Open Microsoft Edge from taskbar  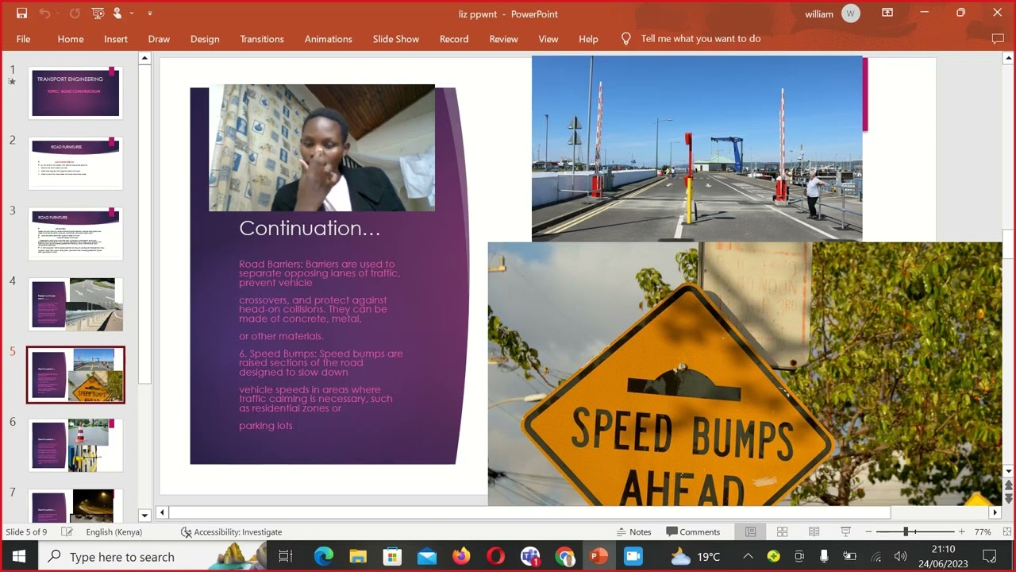tap(323, 557)
